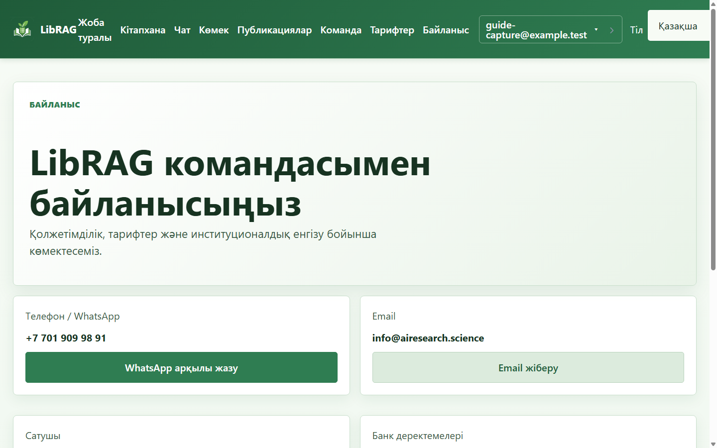This screenshot has width=717, height=448.
Task: Open the Тарифтер pricing page
Action: pos(392,30)
